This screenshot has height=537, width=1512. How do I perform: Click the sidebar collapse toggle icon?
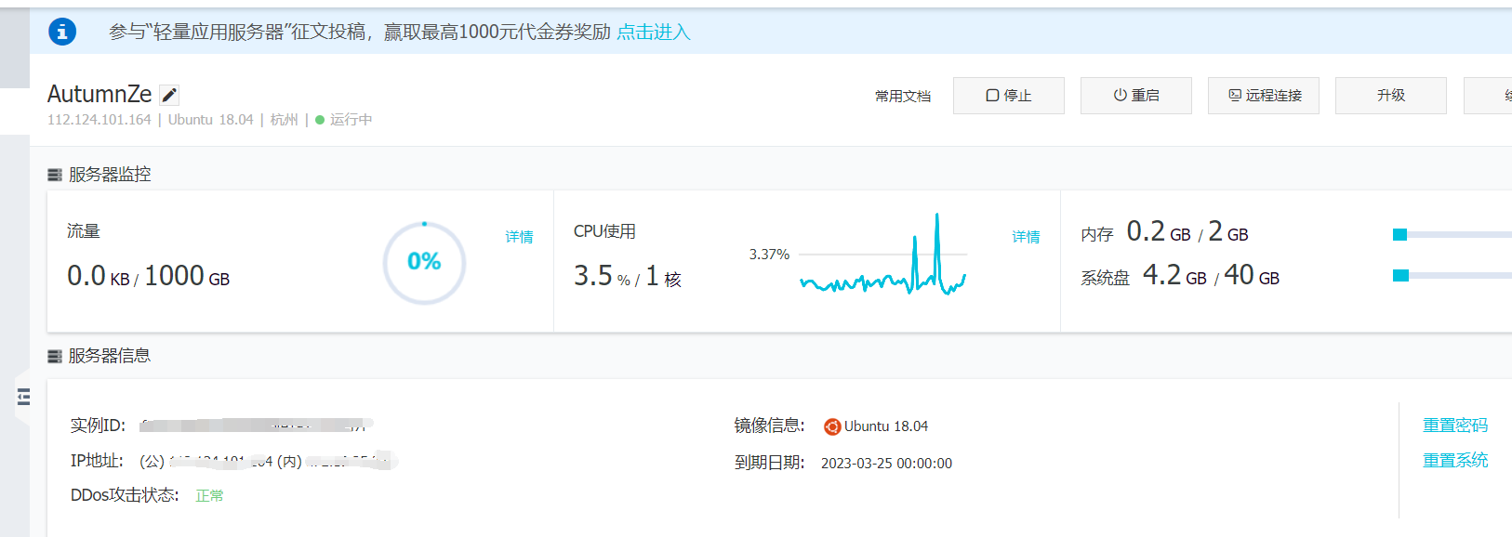(23, 398)
